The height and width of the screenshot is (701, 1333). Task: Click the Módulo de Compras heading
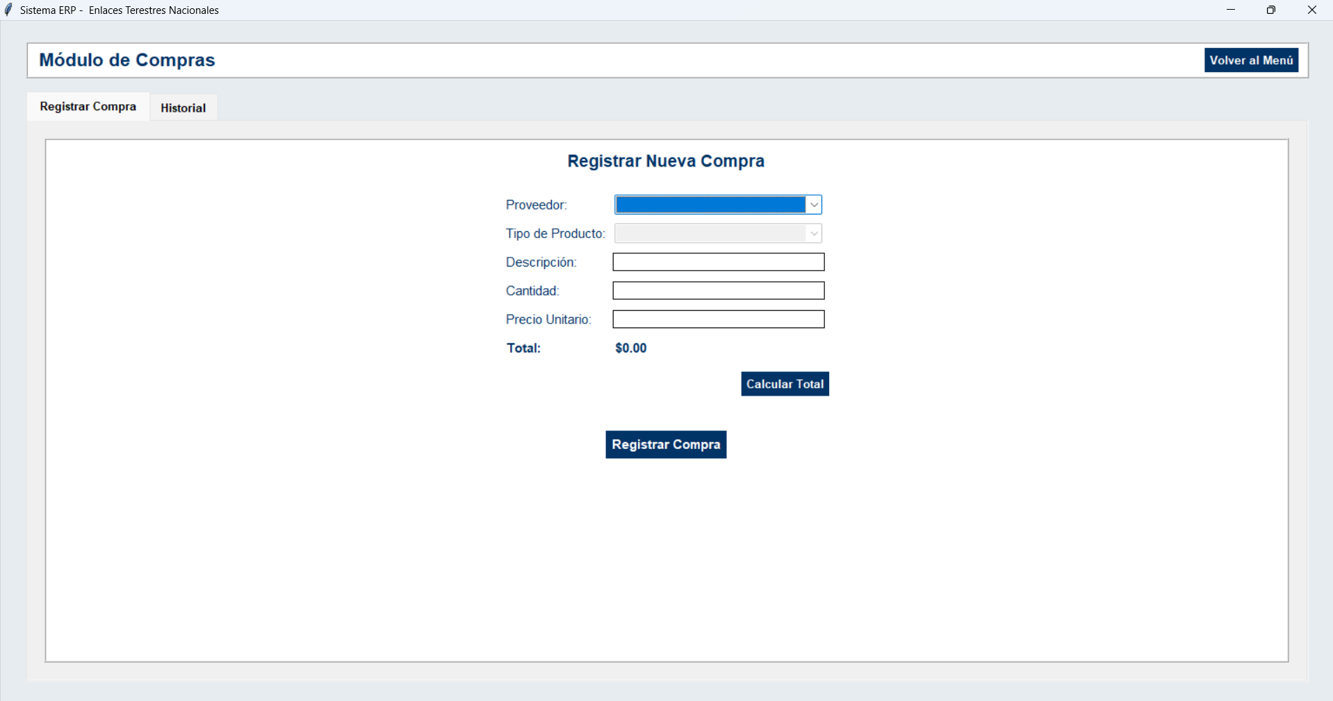click(127, 60)
